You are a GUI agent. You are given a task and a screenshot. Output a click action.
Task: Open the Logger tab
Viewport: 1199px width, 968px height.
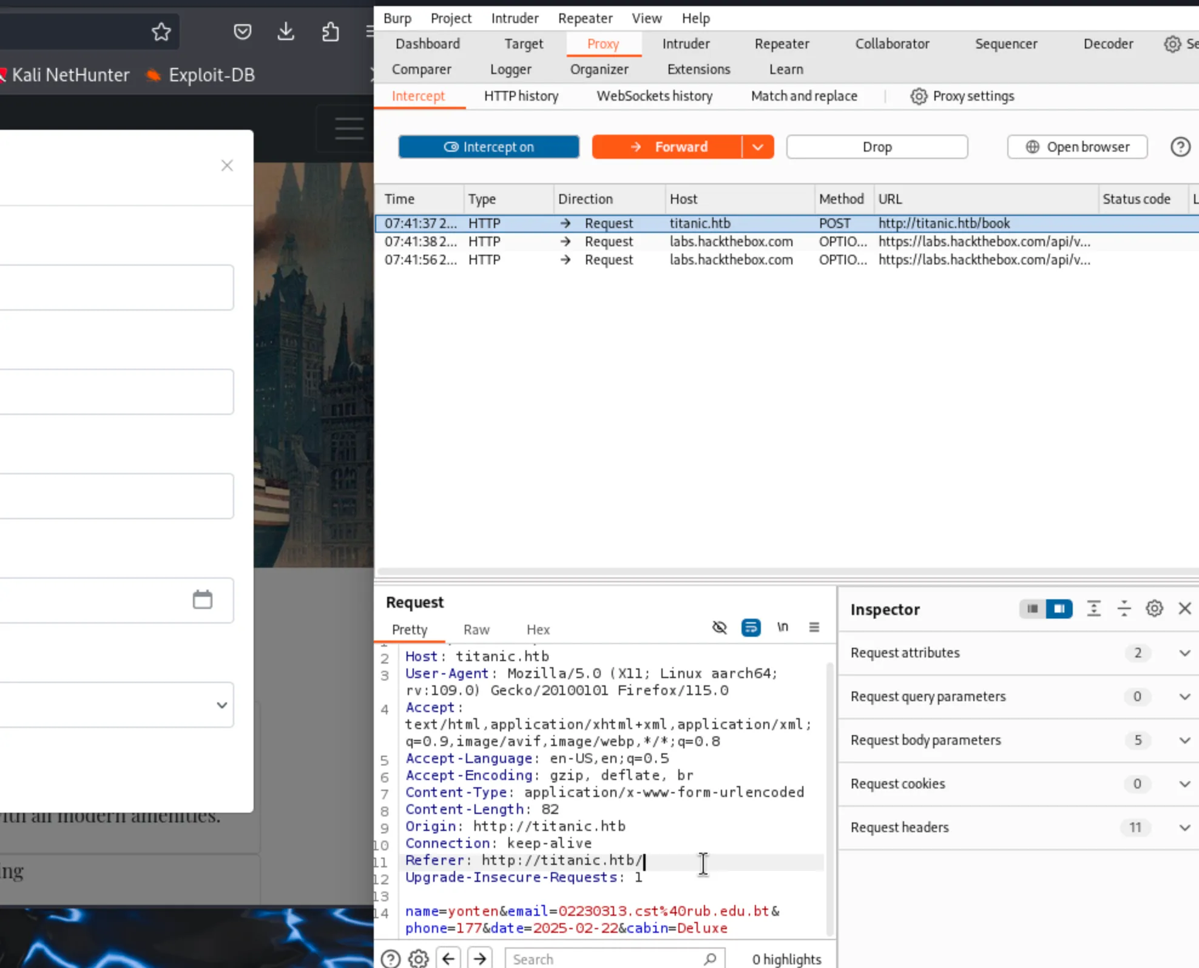510,70
